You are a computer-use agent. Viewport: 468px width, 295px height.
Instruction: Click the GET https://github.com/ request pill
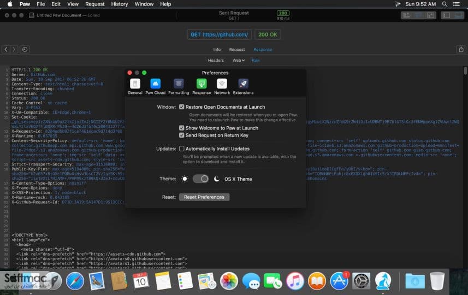[x=220, y=34]
